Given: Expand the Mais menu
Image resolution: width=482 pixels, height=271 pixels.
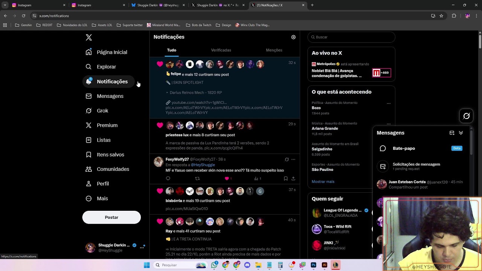Looking at the screenshot, I should pos(97,198).
